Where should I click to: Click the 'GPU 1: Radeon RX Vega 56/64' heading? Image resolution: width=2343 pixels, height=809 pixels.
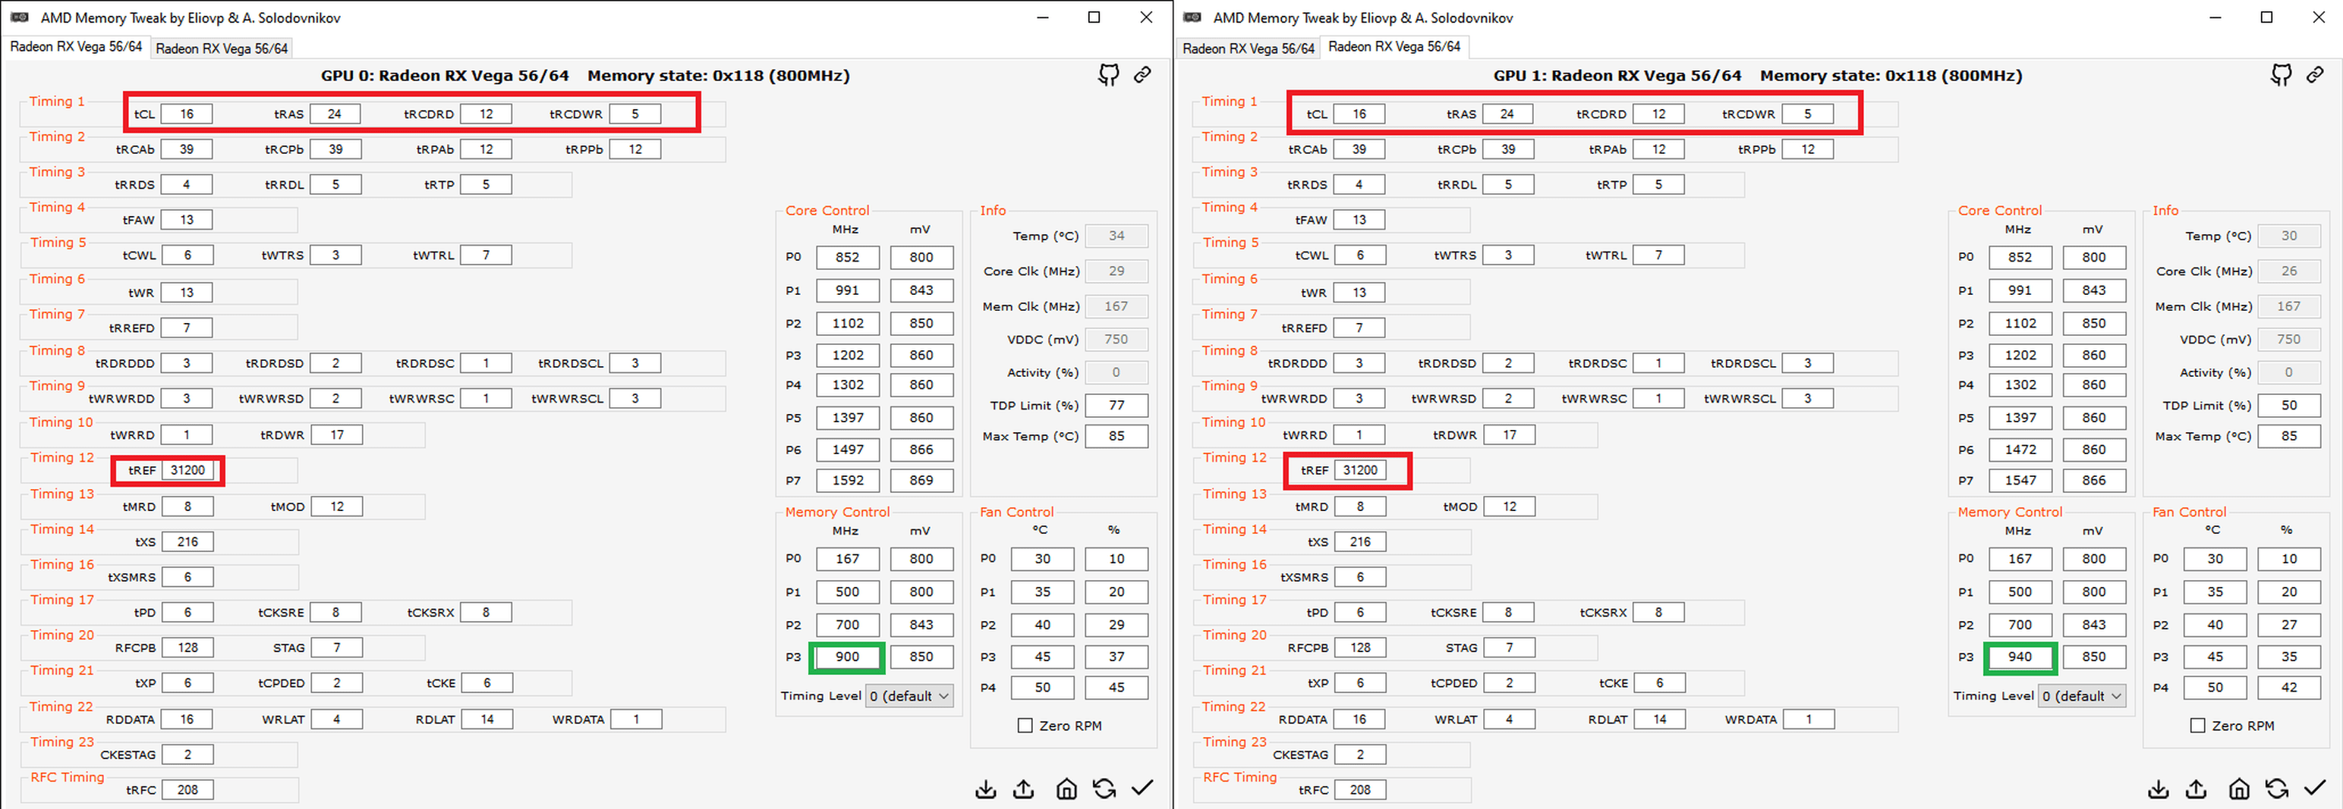coord(1617,76)
